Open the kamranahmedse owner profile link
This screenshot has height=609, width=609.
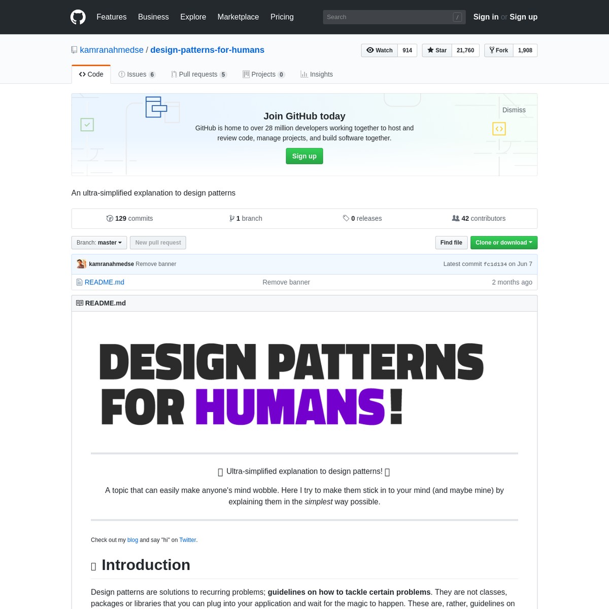click(x=112, y=50)
